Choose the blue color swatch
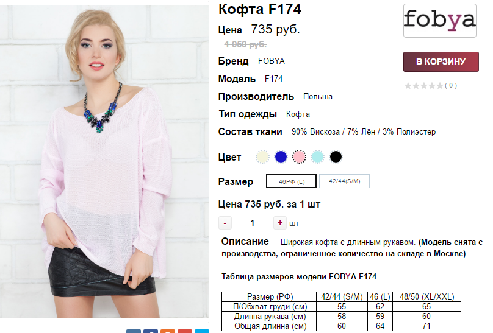This screenshot has height=333, width=493. pos(281,157)
